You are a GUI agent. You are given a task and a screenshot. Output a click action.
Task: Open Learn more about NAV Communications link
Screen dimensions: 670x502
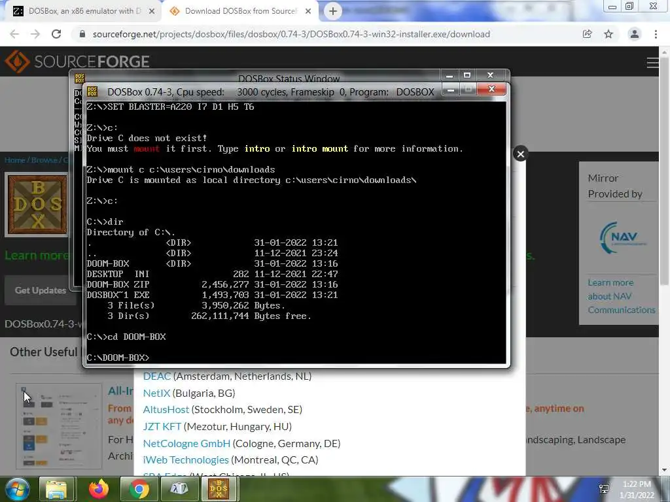[622, 296]
